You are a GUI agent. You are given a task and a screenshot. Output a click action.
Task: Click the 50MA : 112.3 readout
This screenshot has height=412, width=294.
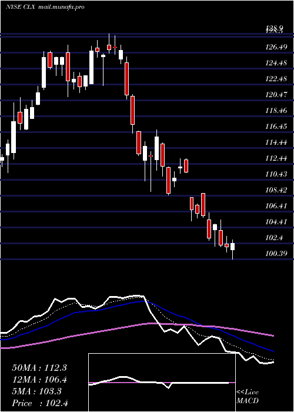(x=39, y=368)
